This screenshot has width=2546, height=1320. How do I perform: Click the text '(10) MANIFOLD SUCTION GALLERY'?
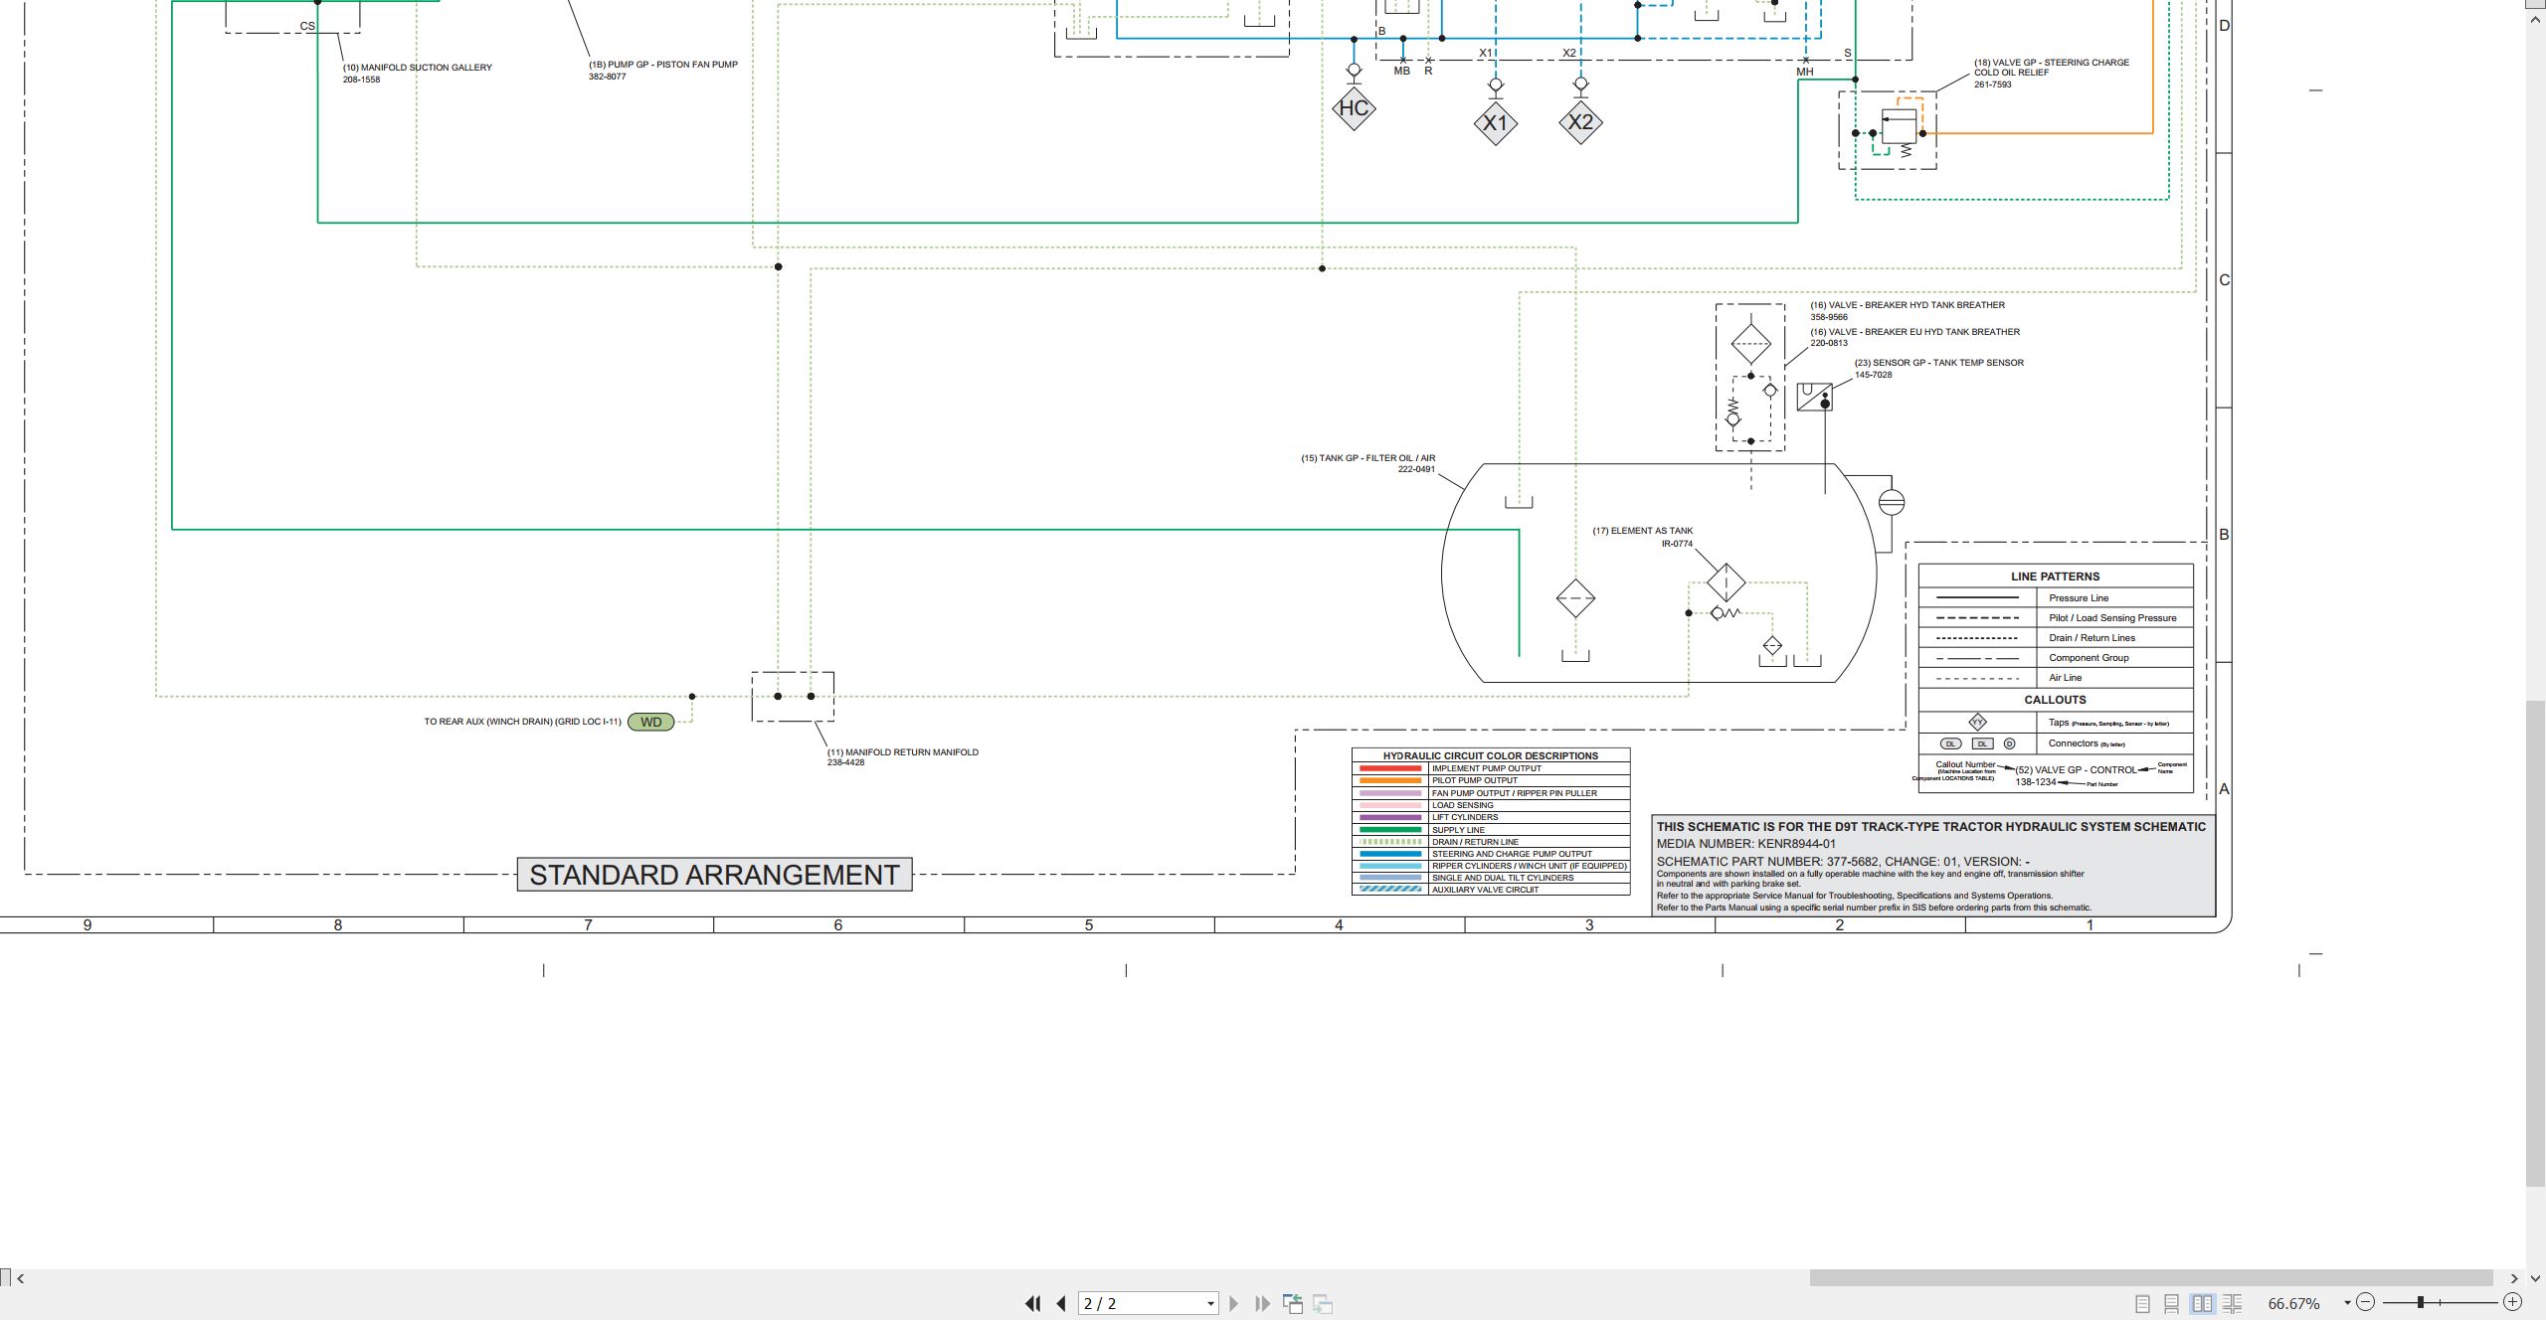[418, 68]
